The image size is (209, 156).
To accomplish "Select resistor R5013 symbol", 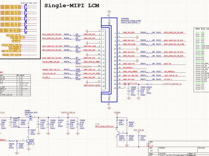I will pos(149,73).
